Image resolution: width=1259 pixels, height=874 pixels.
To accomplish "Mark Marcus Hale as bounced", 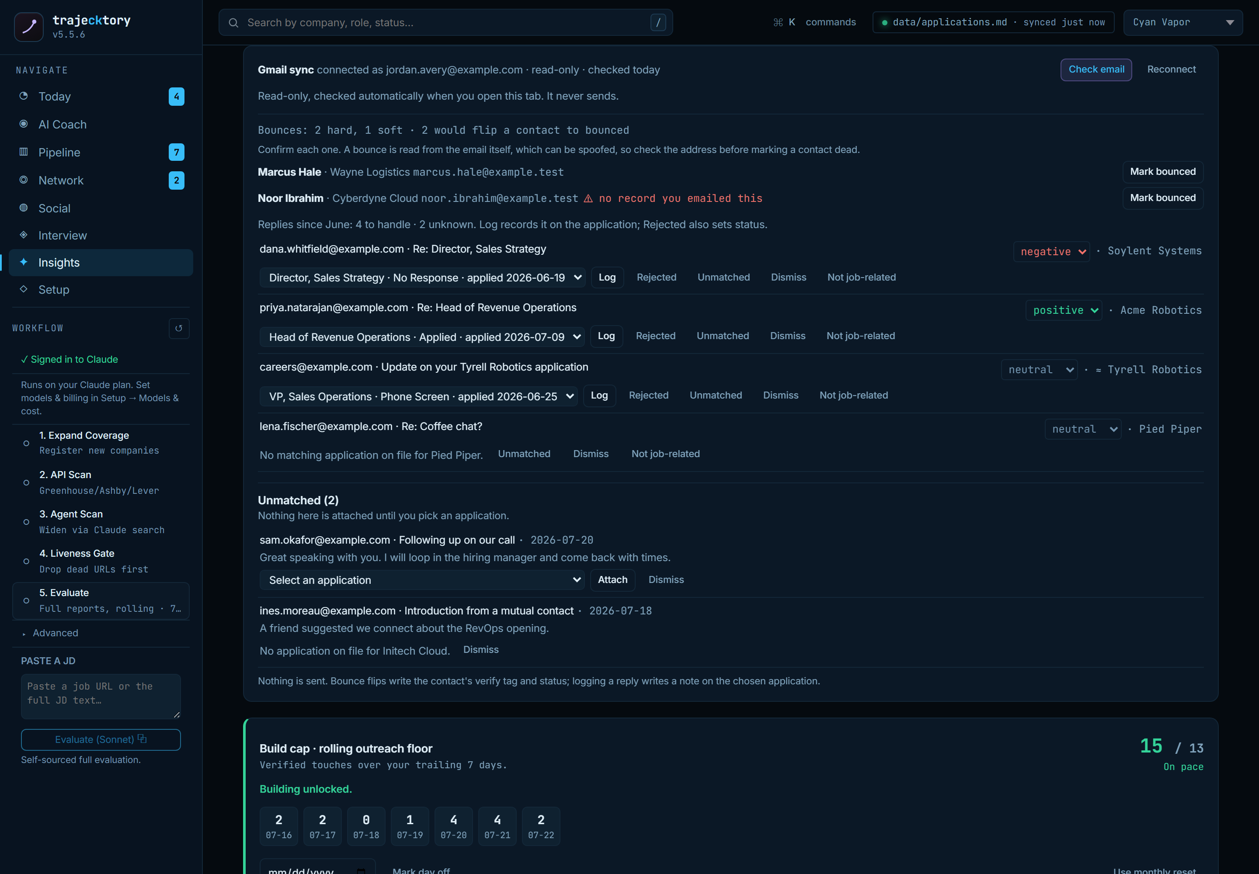I will coord(1162,172).
